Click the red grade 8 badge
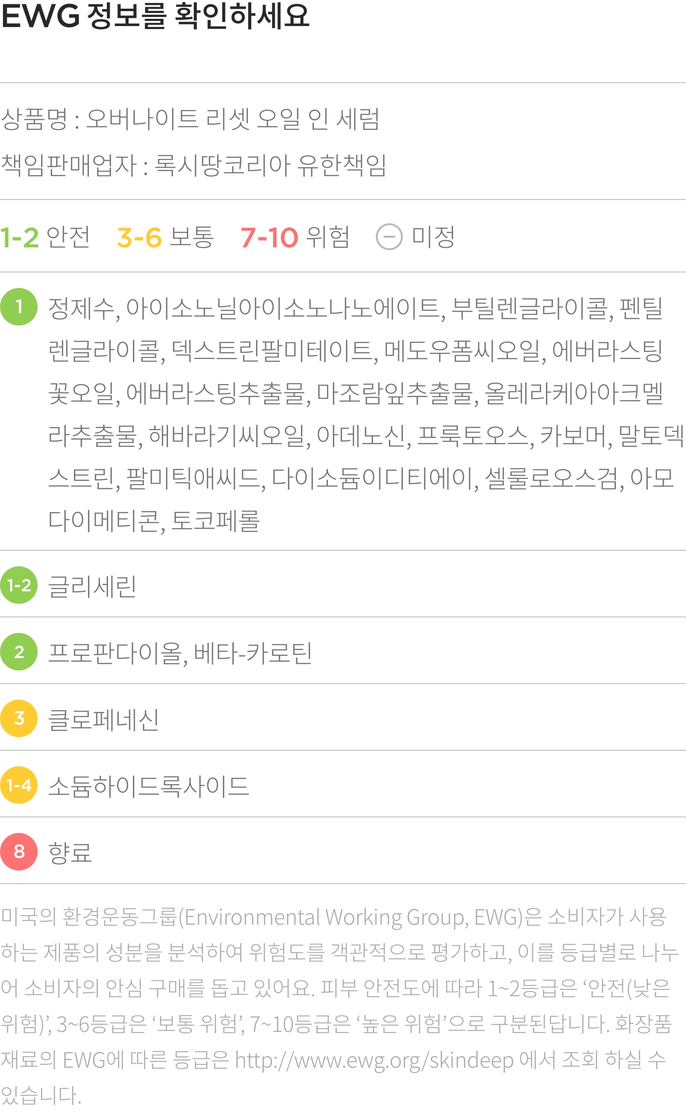The height and width of the screenshot is (1116, 686). 19,852
